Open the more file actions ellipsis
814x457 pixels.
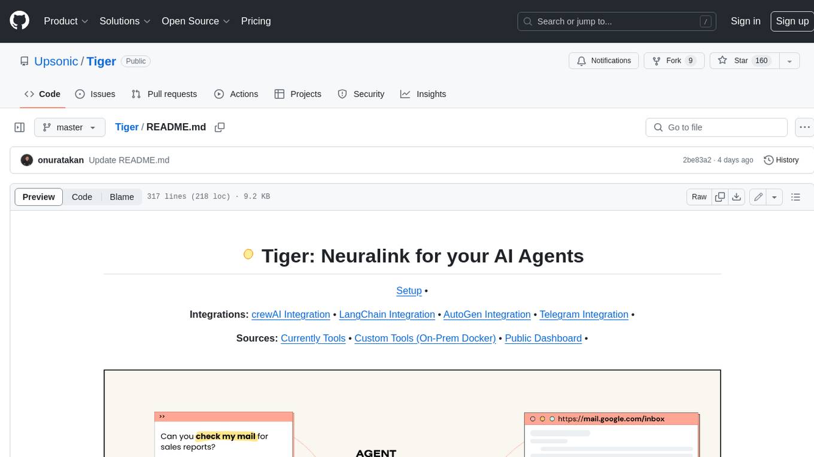(804, 127)
